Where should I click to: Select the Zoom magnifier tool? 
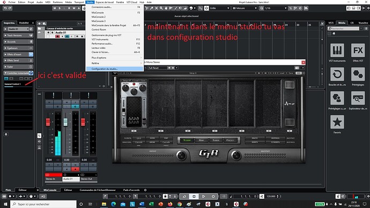(x=161, y=8)
